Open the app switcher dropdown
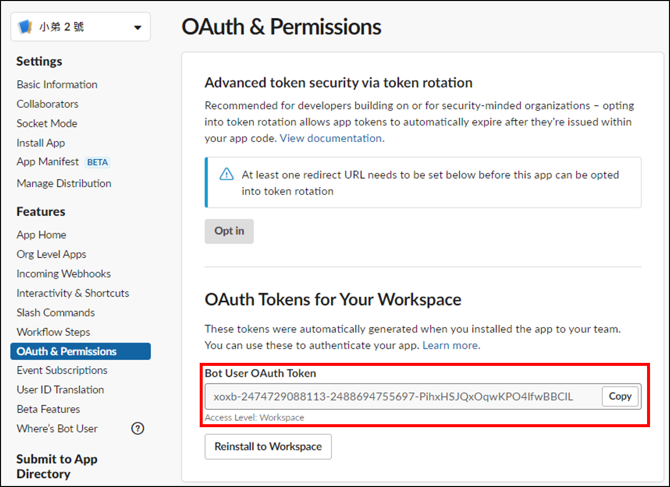 138,28
